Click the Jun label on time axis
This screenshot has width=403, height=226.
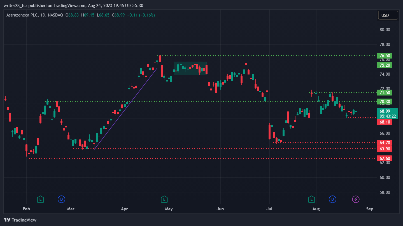[220, 209]
